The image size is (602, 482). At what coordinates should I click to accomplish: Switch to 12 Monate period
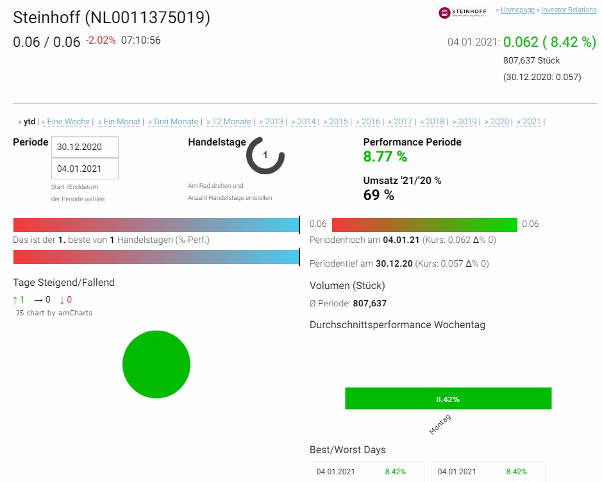tap(231, 122)
